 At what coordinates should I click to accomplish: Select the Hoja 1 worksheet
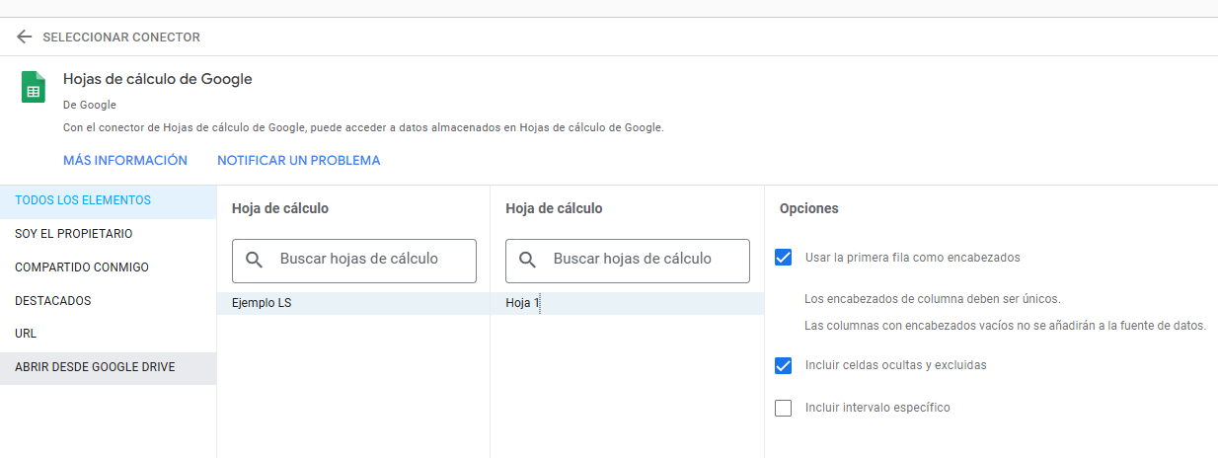[627, 304]
